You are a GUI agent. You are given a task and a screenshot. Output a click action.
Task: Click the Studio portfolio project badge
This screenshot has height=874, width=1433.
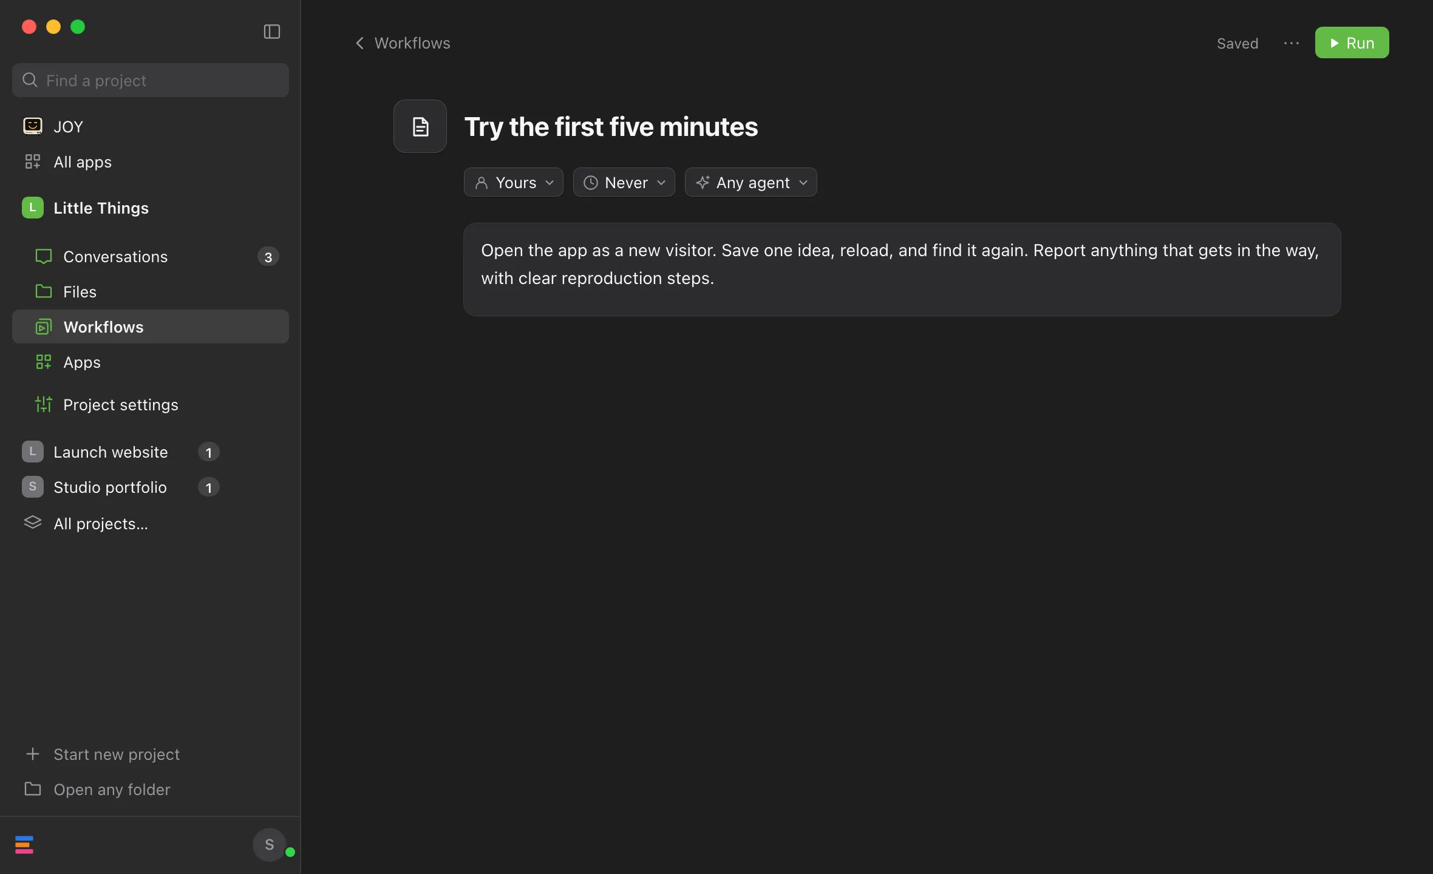coord(33,487)
